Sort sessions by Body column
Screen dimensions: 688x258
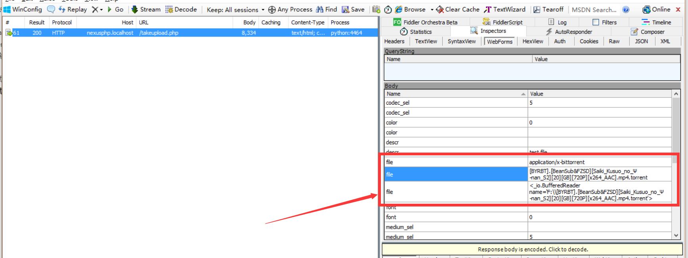click(246, 23)
